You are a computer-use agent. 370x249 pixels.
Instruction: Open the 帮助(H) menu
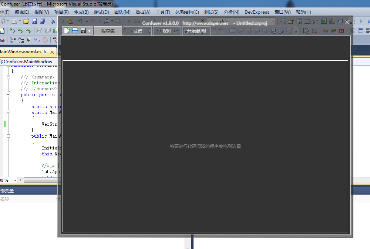coord(303,12)
